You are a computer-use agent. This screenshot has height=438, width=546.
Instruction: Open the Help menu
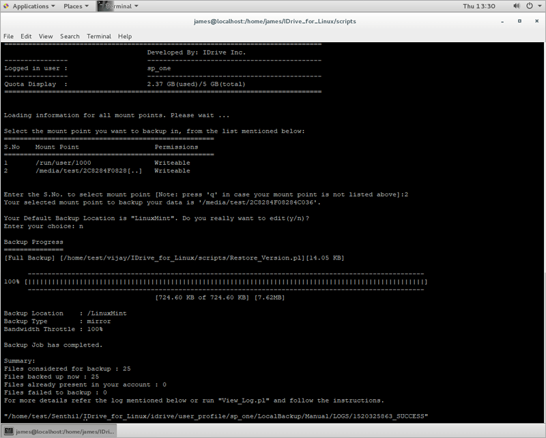(x=125, y=36)
